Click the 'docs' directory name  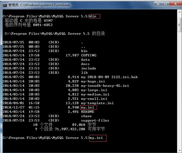coord(85,64)
